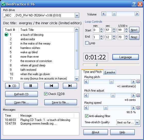
Task: Increase loop Start seconds with up arrow
Action: pyautogui.click(x=114, y=29)
